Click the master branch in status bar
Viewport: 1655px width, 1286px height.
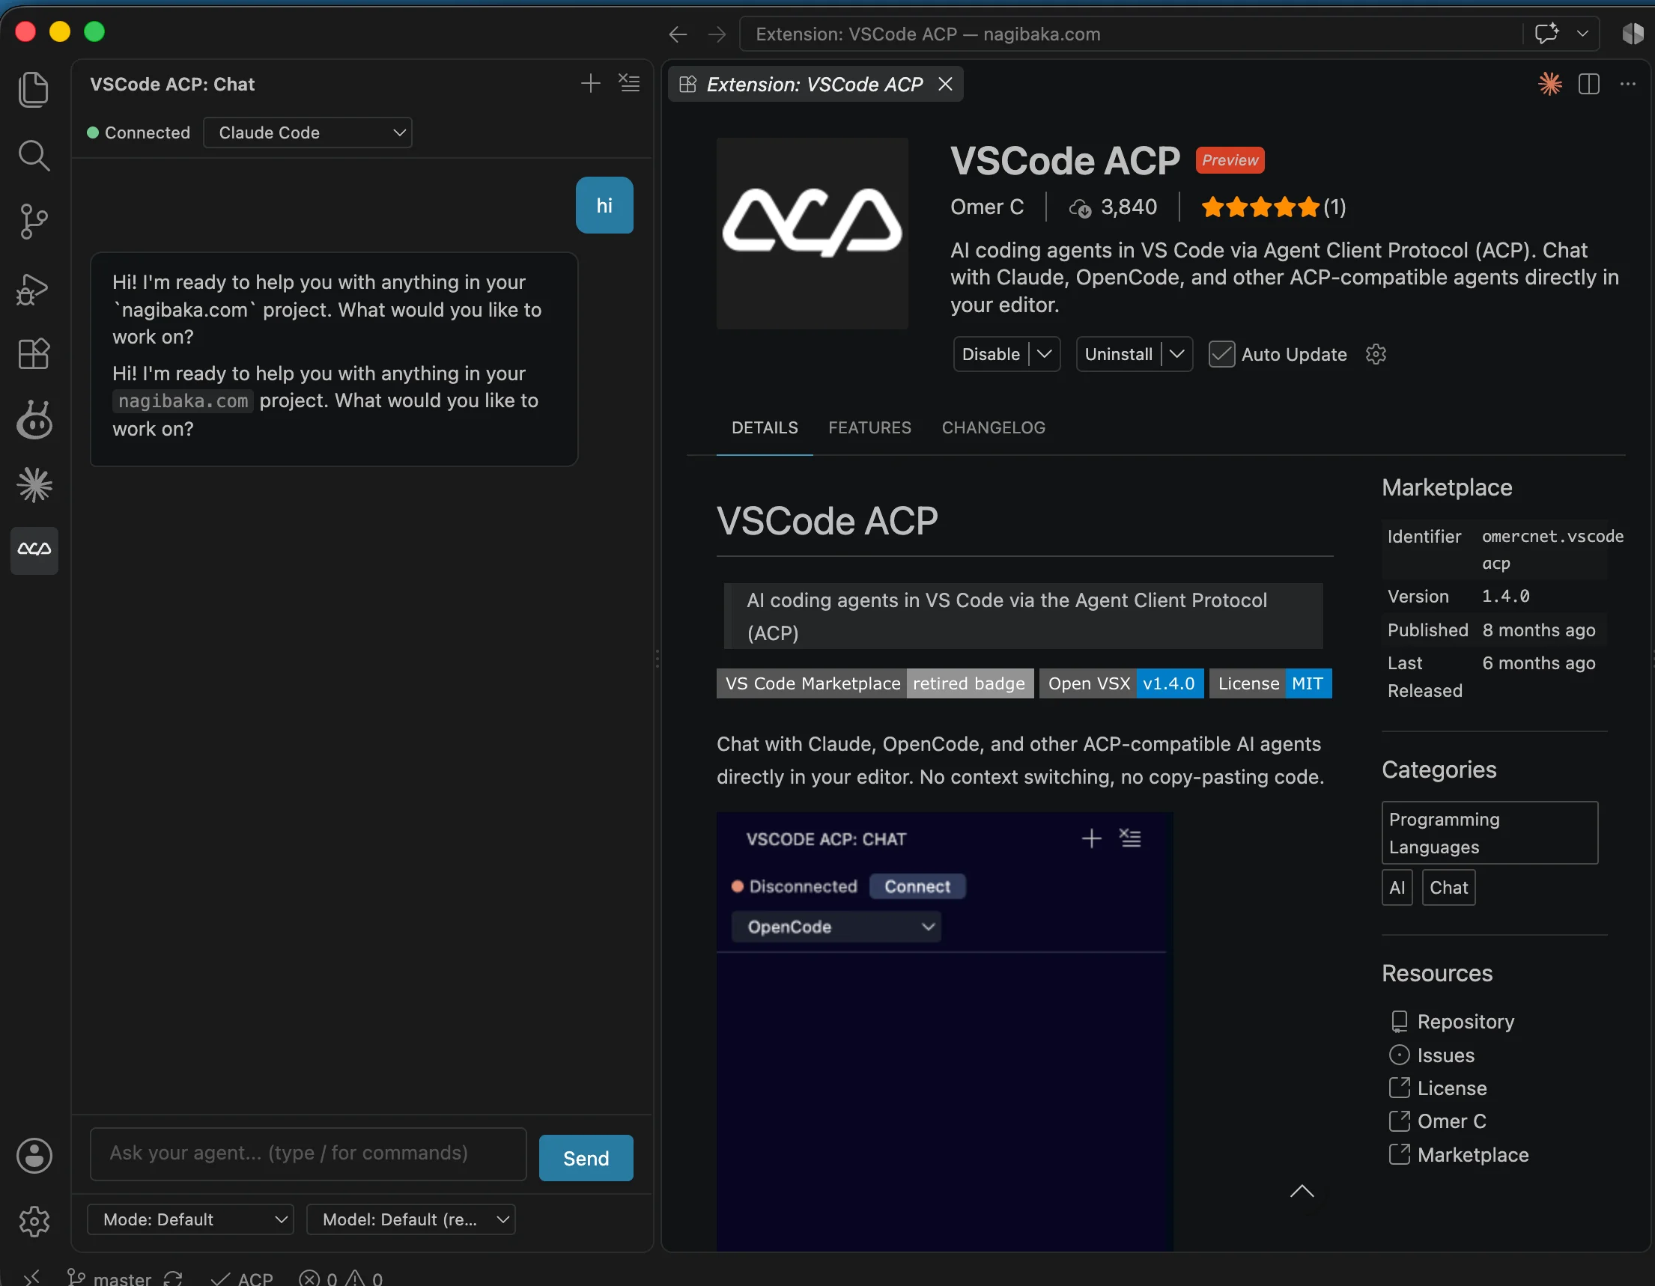pos(109,1279)
